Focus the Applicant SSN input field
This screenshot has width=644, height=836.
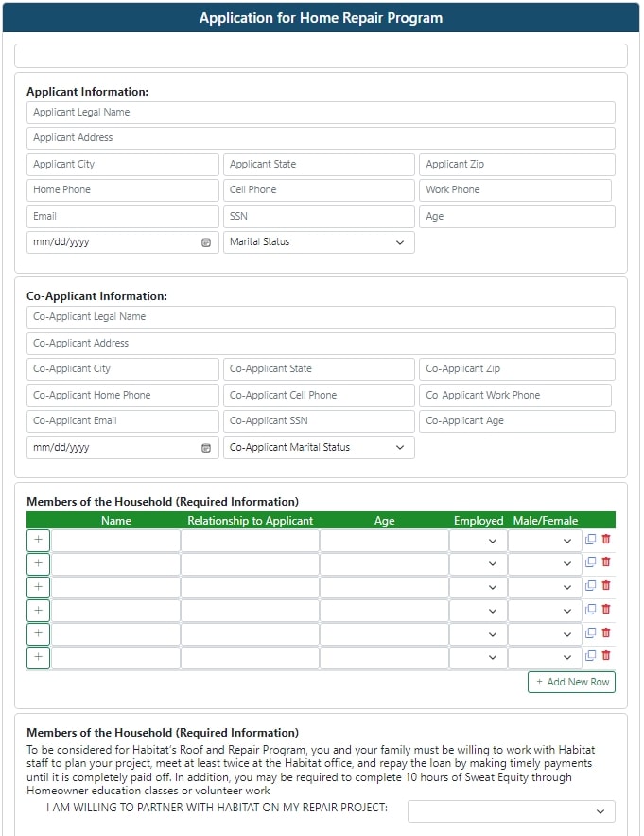click(x=319, y=217)
